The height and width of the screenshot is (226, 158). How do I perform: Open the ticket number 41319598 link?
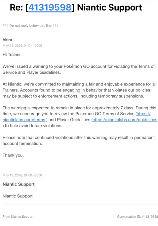tap(50, 8)
